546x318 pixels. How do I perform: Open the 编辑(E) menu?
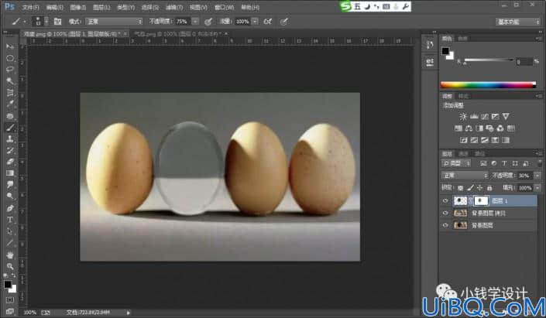pos(55,7)
